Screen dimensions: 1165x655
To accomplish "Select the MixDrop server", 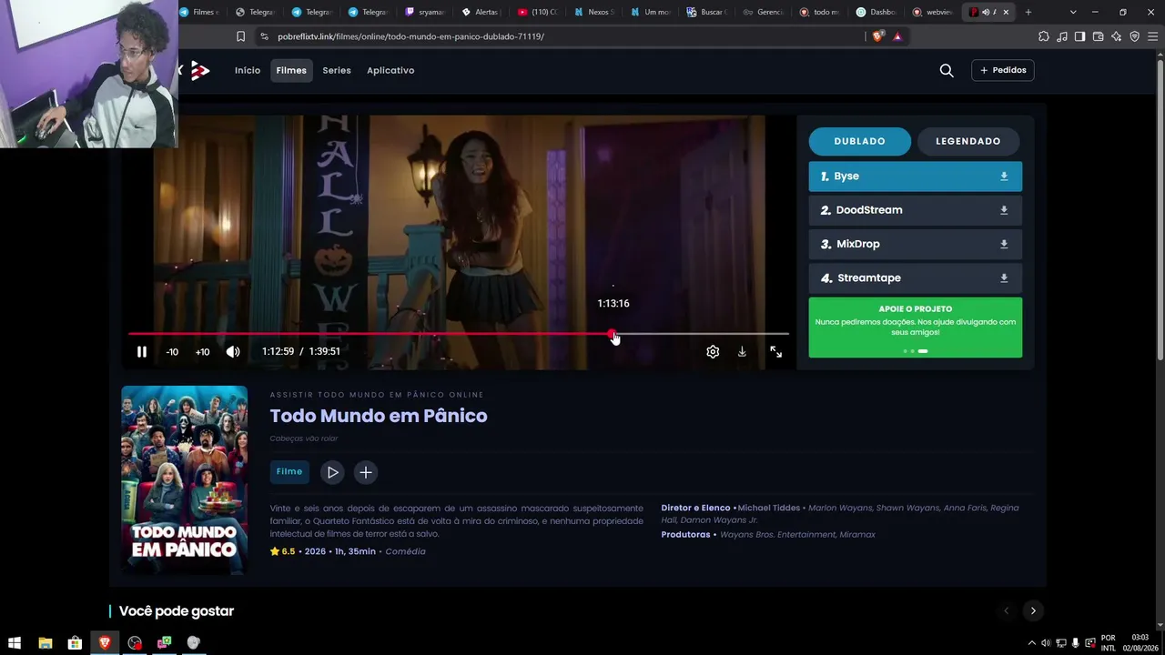I will tap(916, 244).
